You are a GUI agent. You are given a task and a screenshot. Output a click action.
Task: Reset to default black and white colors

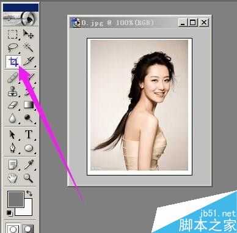pyautogui.click(x=9, y=213)
